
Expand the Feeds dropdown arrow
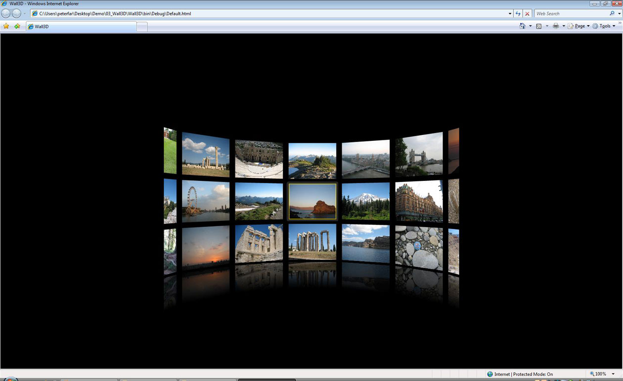pyautogui.click(x=547, y=26)
